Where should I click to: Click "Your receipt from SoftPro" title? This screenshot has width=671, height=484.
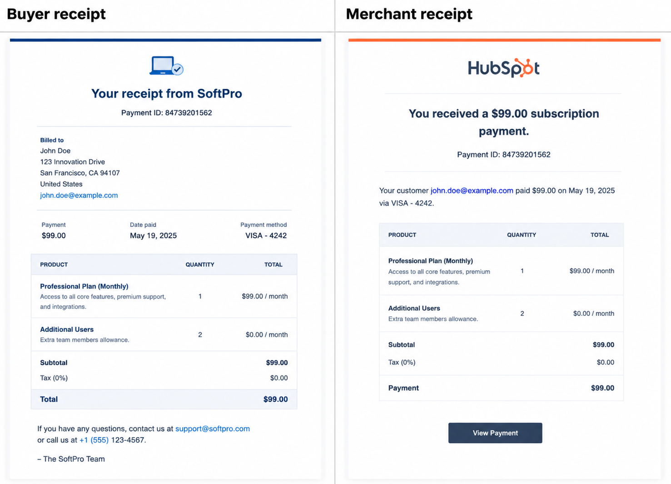[167, 94]
